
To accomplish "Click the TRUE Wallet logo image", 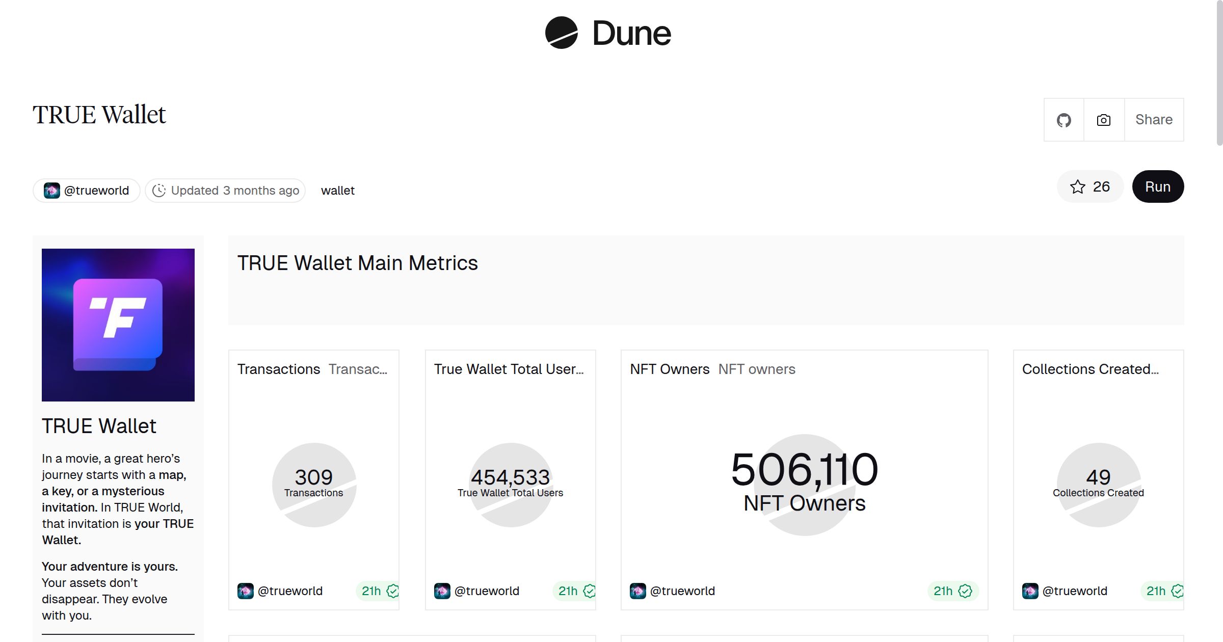I will tap(118, 325).
